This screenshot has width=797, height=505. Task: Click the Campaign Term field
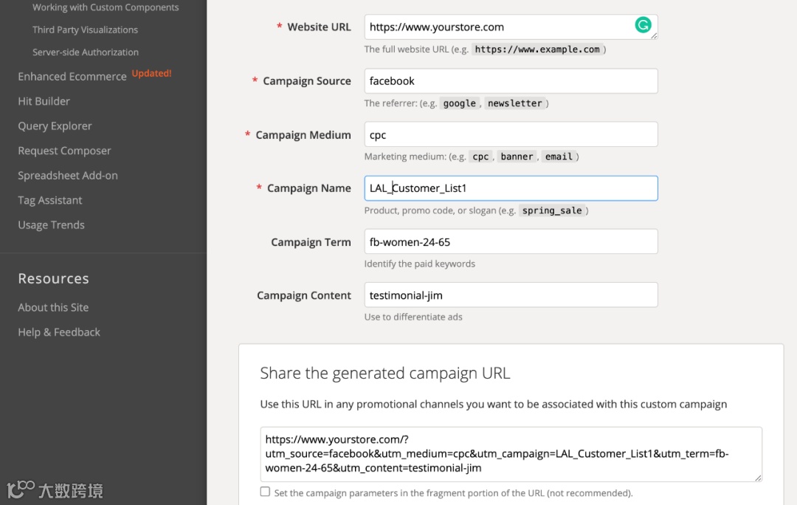coord(511,241)
